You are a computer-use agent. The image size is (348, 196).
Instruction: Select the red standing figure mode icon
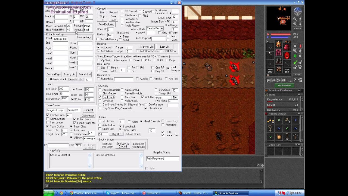(x=300, y=46)
